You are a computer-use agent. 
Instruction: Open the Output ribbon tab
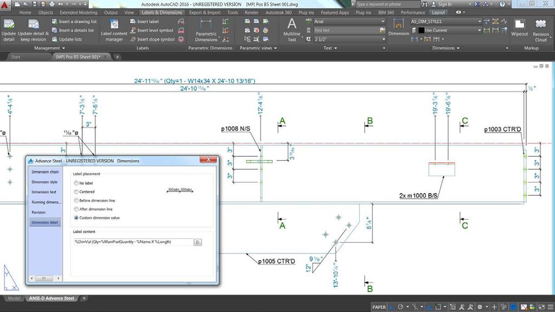[x=111, y=12]
